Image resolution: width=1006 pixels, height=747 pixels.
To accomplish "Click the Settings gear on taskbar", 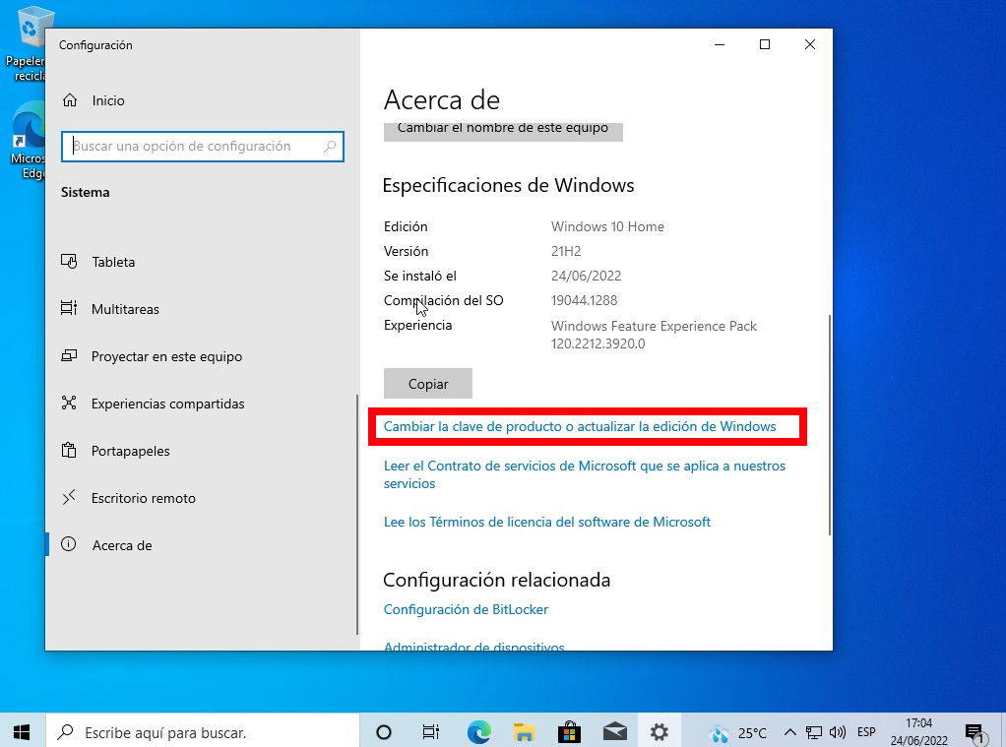I will pos(659,731).
